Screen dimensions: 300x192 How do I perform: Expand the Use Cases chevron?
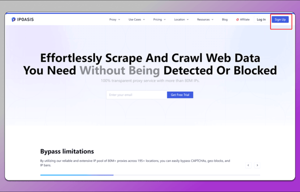click(x=144, y=19)
